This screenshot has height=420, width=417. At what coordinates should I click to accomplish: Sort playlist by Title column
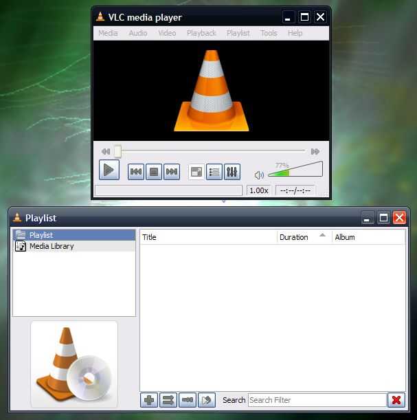(208, 237)
